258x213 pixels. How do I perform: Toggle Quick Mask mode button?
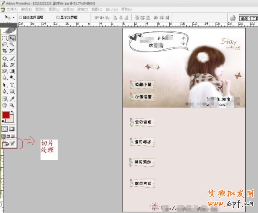click(x=12, y=129)
